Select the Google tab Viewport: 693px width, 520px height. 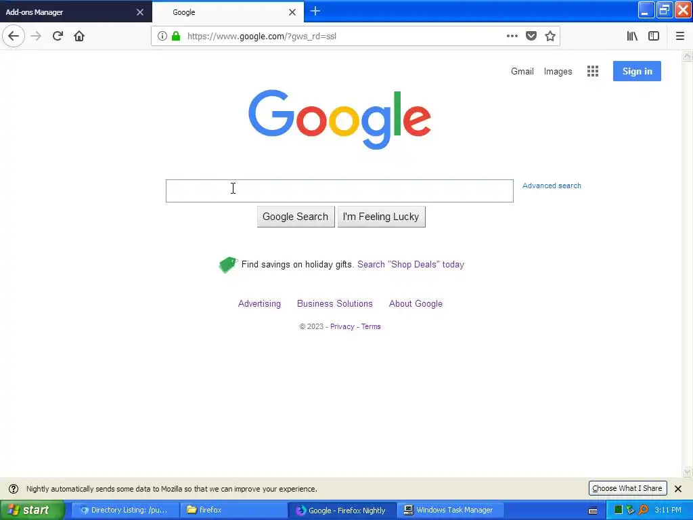click(x=227, y=12)
